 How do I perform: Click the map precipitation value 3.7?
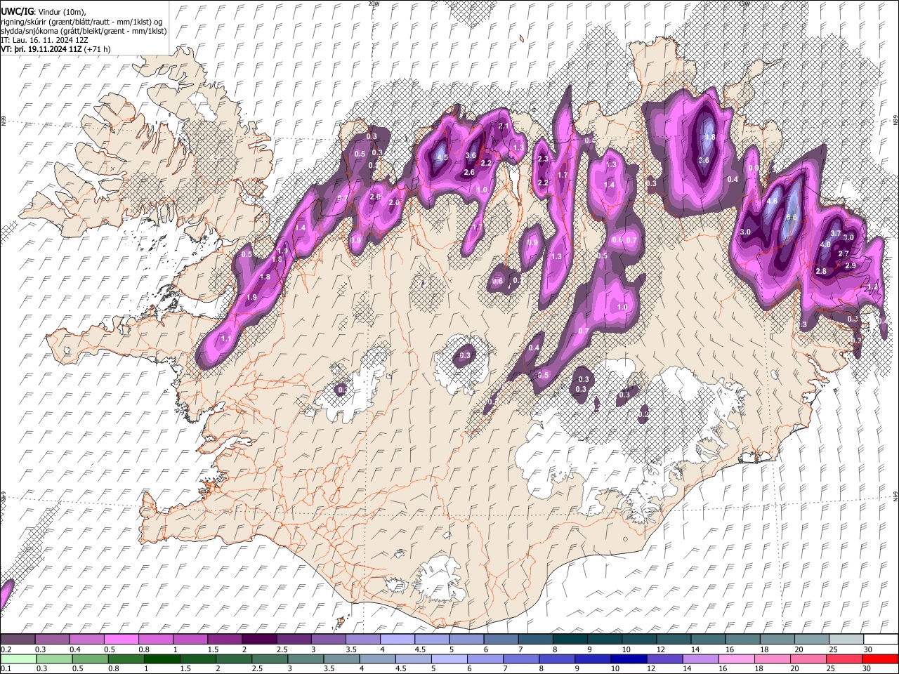(x=836, y=233)
